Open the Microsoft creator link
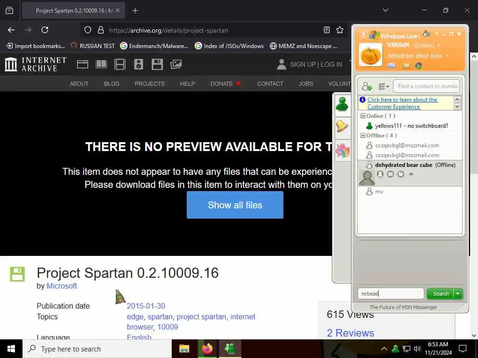This screenshot has height=358, width=478. click(62, 286)
